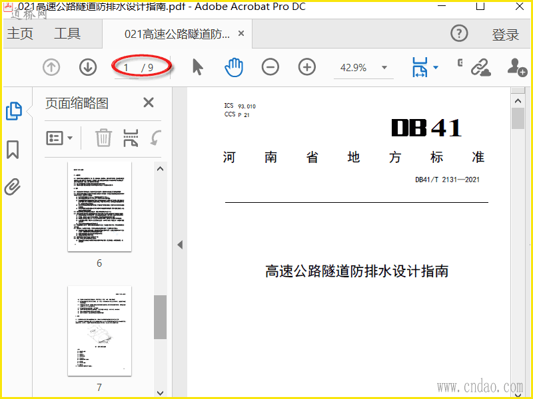The height and width of the screenshot is (399, 533).
Task: Go to the next page with down arrow
Action: 88,67
